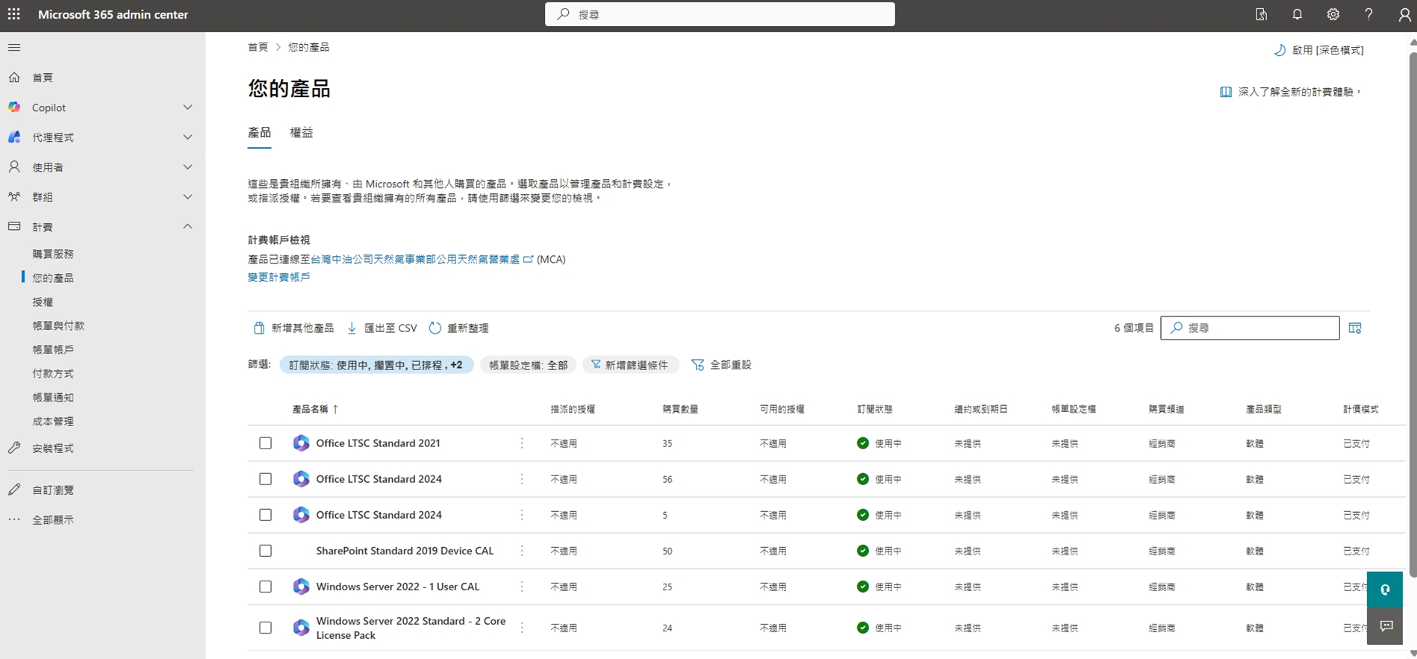Viewport: 1417px width, 659px height.
Task: Open the teal help support widget
Action: click(1385, 590)
